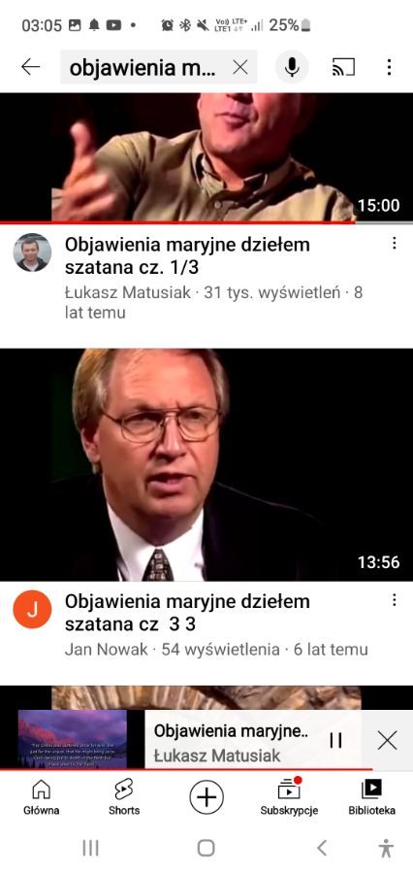Open video titled Objawienia maryjne cz. 1/3
Image resolution: width=413 pixels, height=874 pixels.
[x=187, y=255]
